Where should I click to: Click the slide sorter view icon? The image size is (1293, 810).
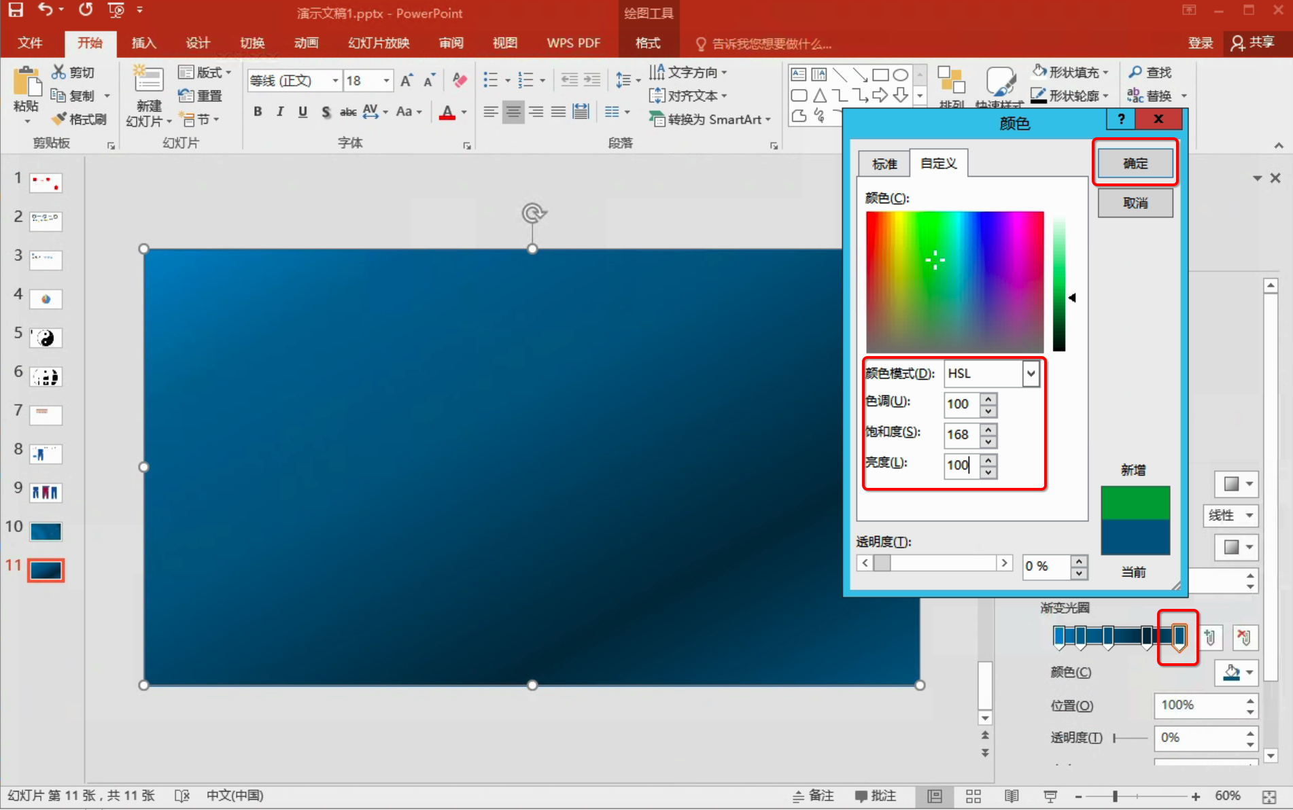(x=973, y=796)
